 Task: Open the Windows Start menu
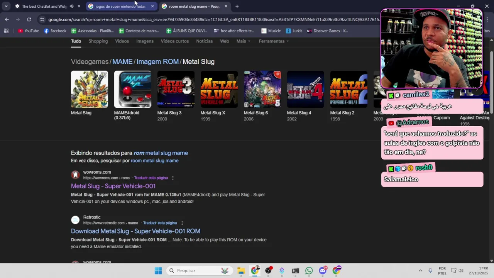[158, 271]
